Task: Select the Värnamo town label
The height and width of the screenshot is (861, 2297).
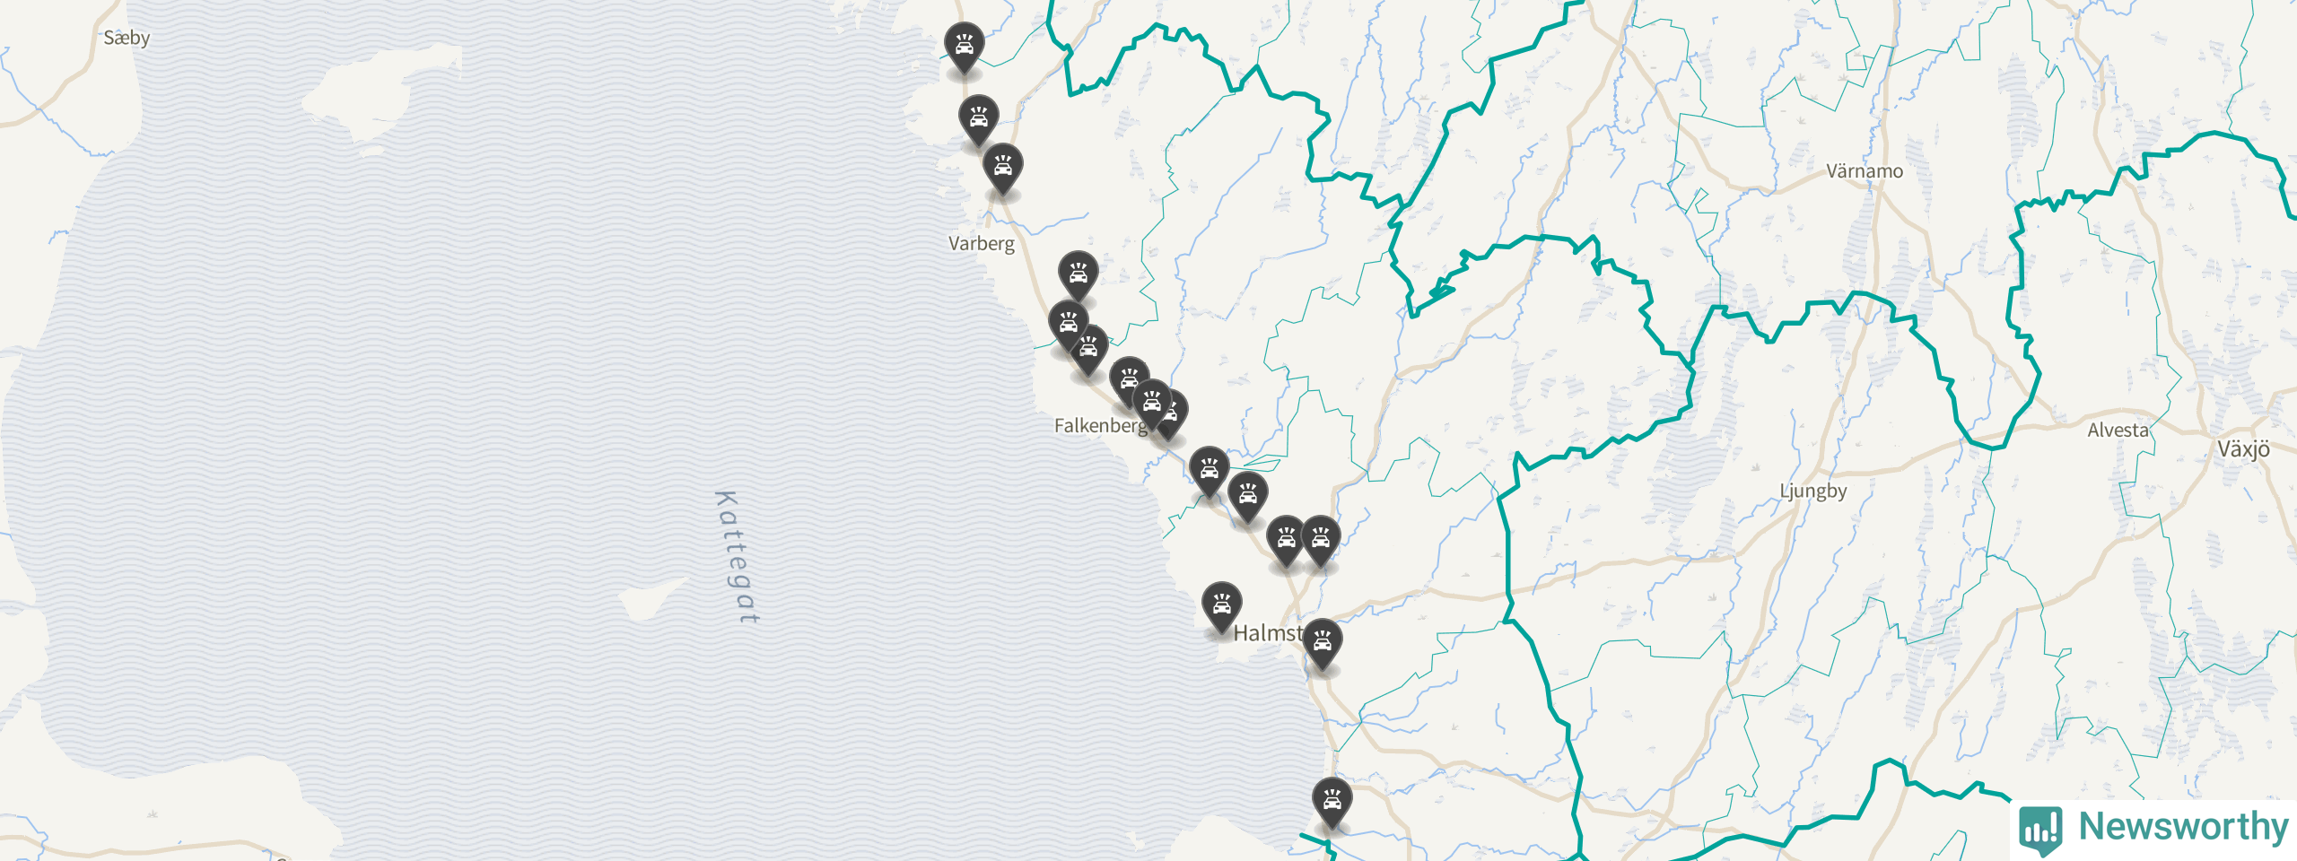Action: [x=1865, y=171]
